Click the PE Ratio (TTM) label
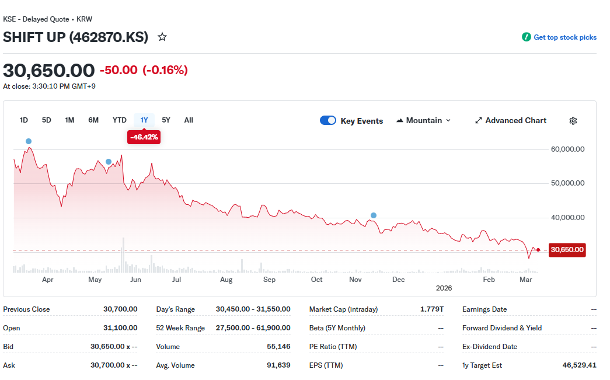 (333, 347)
